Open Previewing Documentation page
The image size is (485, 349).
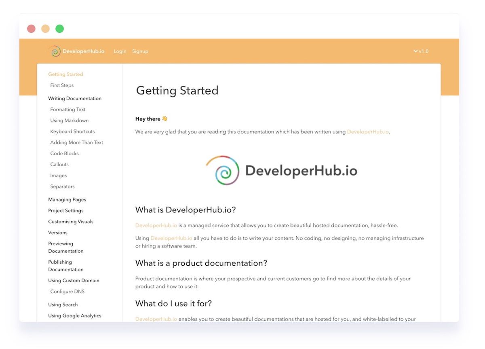pyautogui.click(x=66, y=247)
